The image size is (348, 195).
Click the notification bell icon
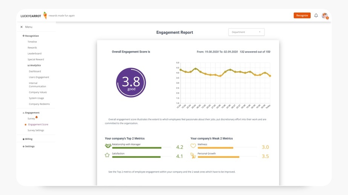click(x=316, y=15)
